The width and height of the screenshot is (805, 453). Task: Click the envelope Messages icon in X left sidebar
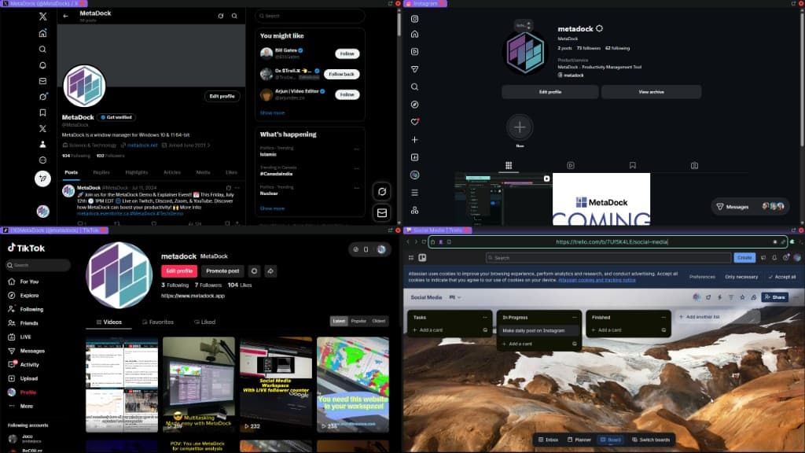tap(42, 80)
